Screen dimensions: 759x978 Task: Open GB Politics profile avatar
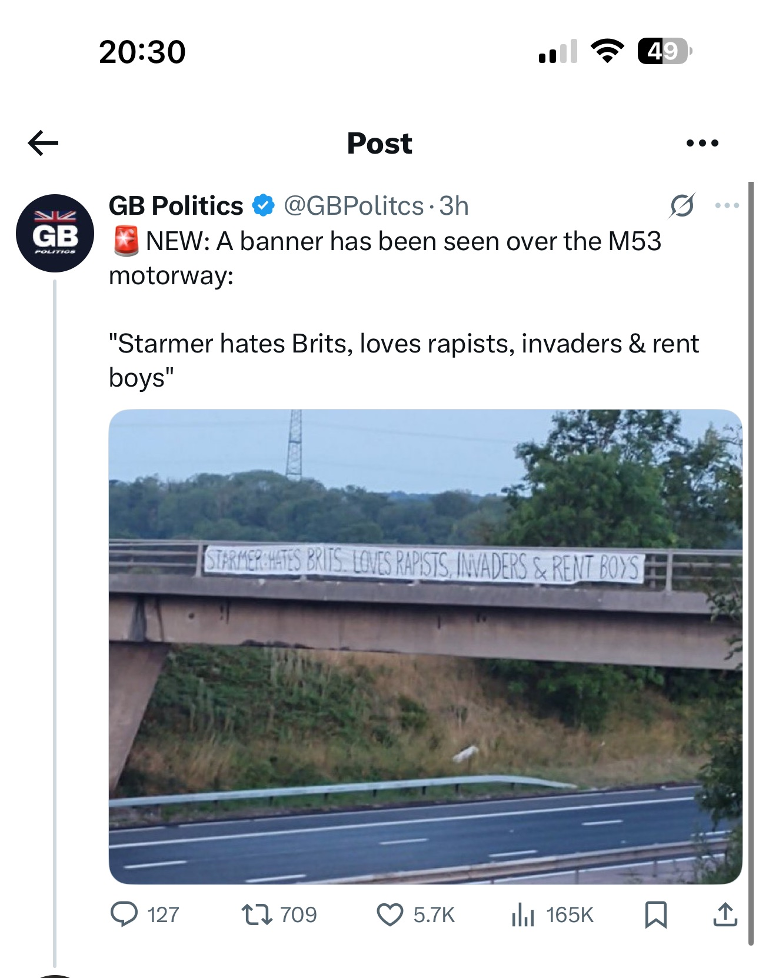(55, 233)
